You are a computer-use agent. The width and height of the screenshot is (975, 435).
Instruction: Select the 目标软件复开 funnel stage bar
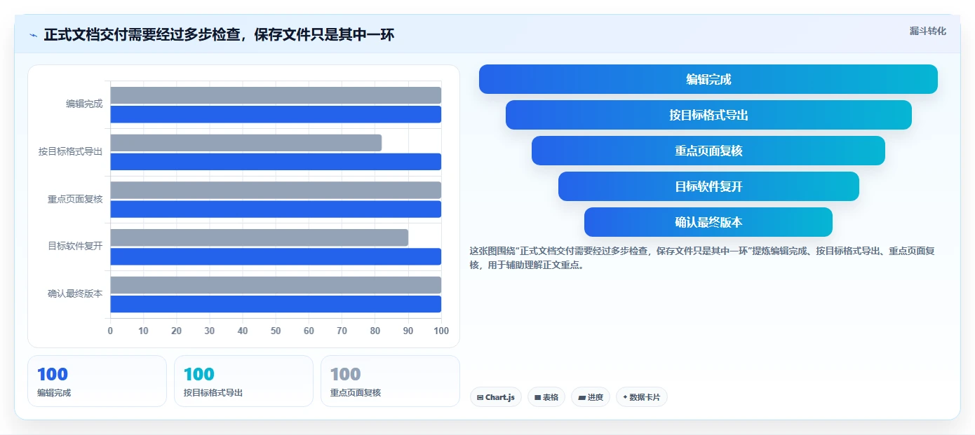coord(708,186)
